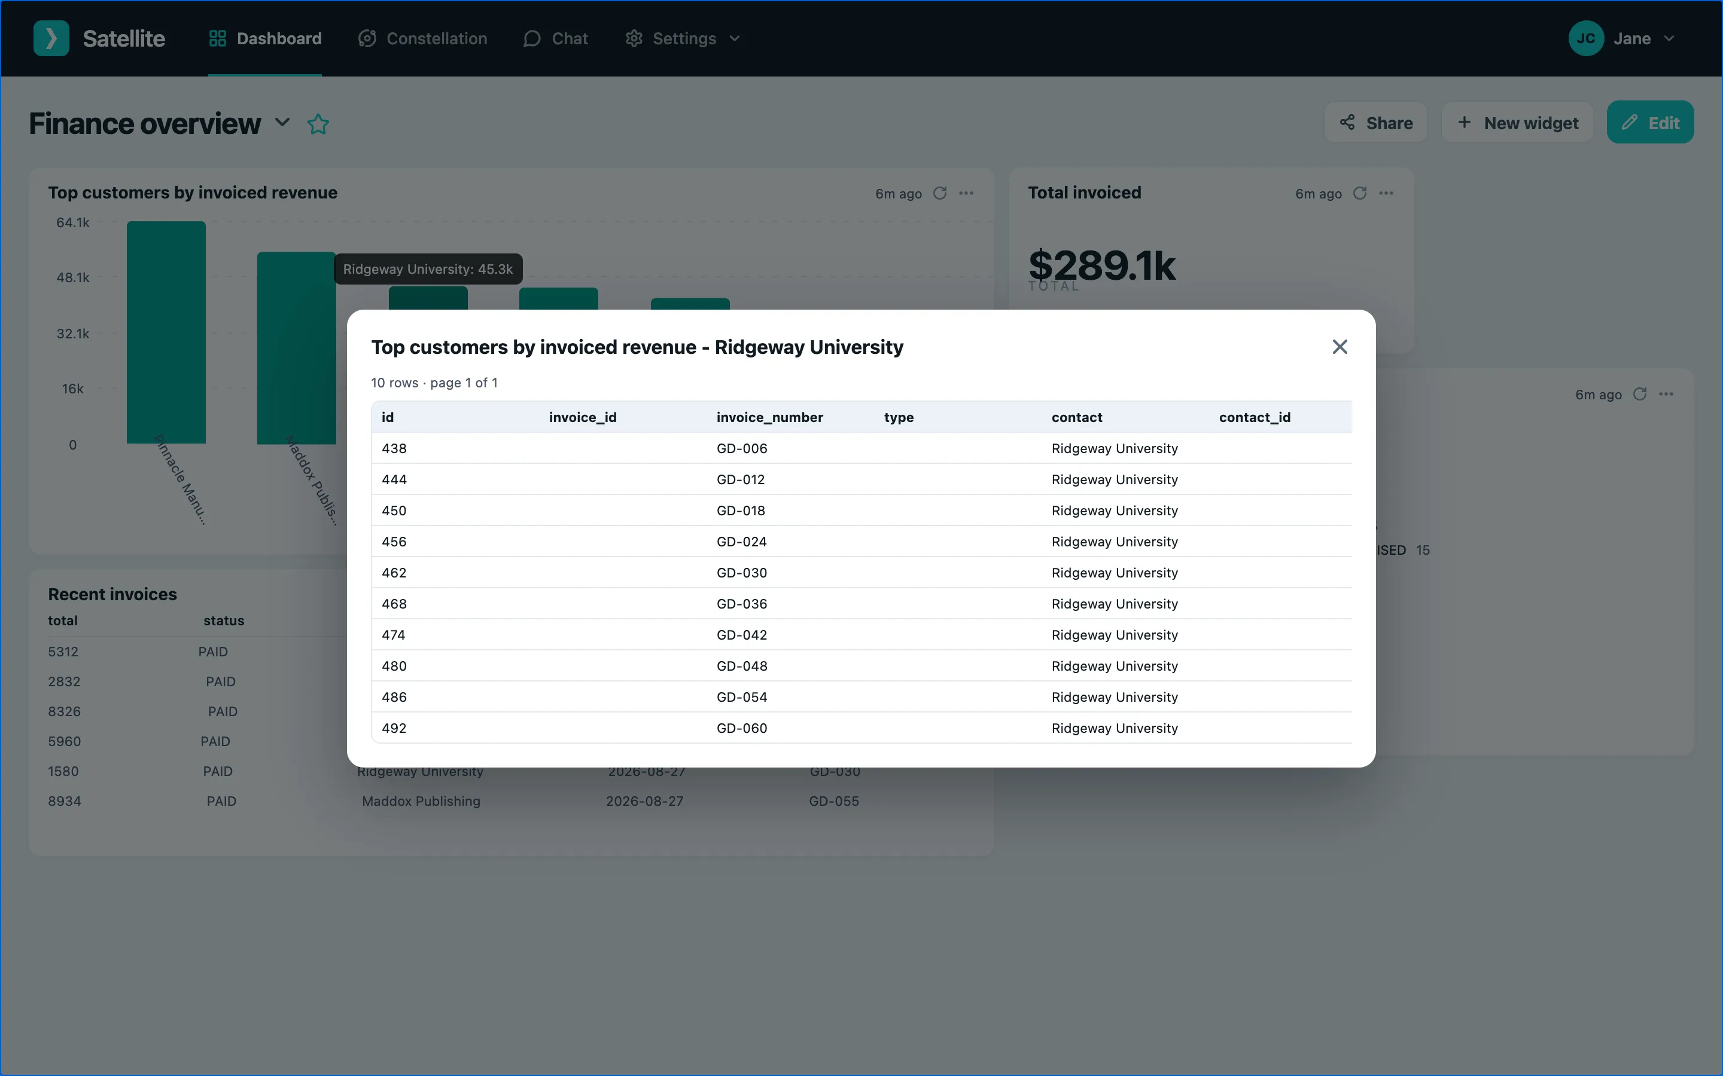Click invoice number GD-012

(x=741, y=479)
